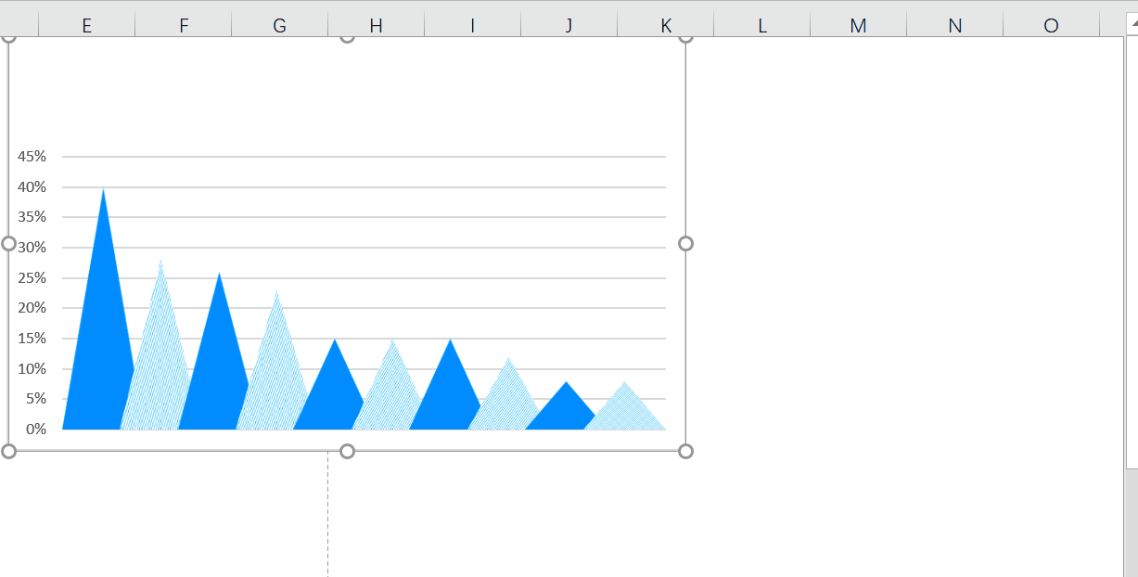
Task: Click the 5% vertical axis label
Action: [35, 398]
